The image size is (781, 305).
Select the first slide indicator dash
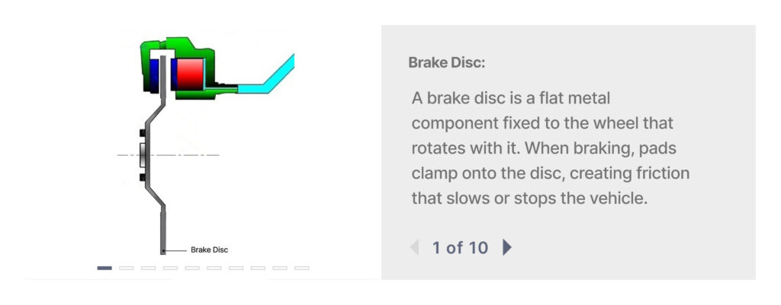104,268
